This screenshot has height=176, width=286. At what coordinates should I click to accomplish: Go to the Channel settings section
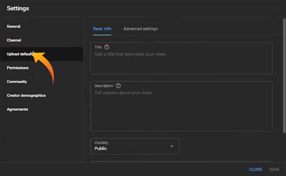tap(14, 41)
